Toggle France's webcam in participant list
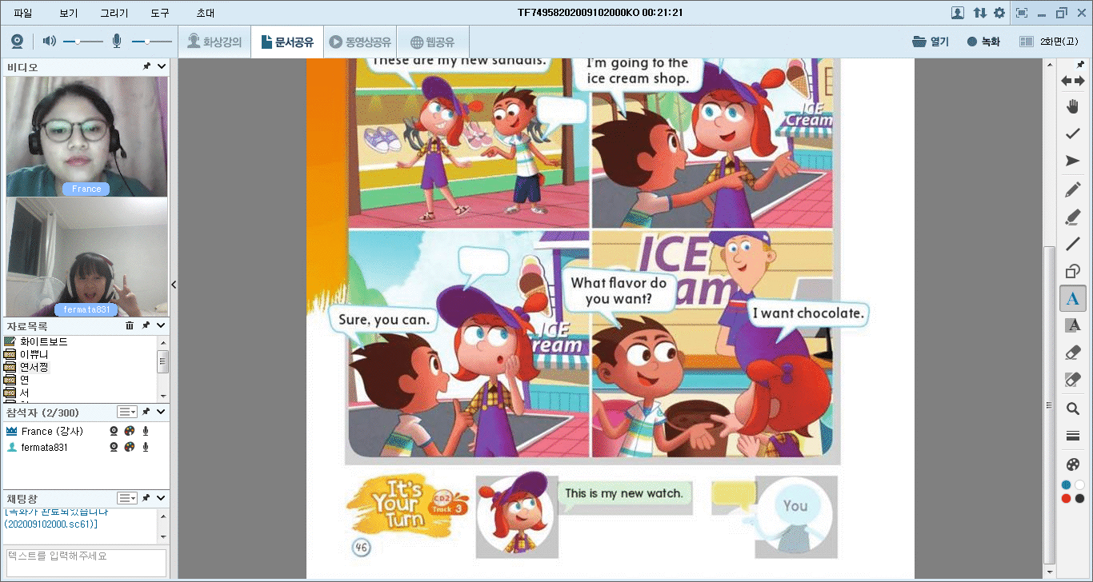 (114, 431)
